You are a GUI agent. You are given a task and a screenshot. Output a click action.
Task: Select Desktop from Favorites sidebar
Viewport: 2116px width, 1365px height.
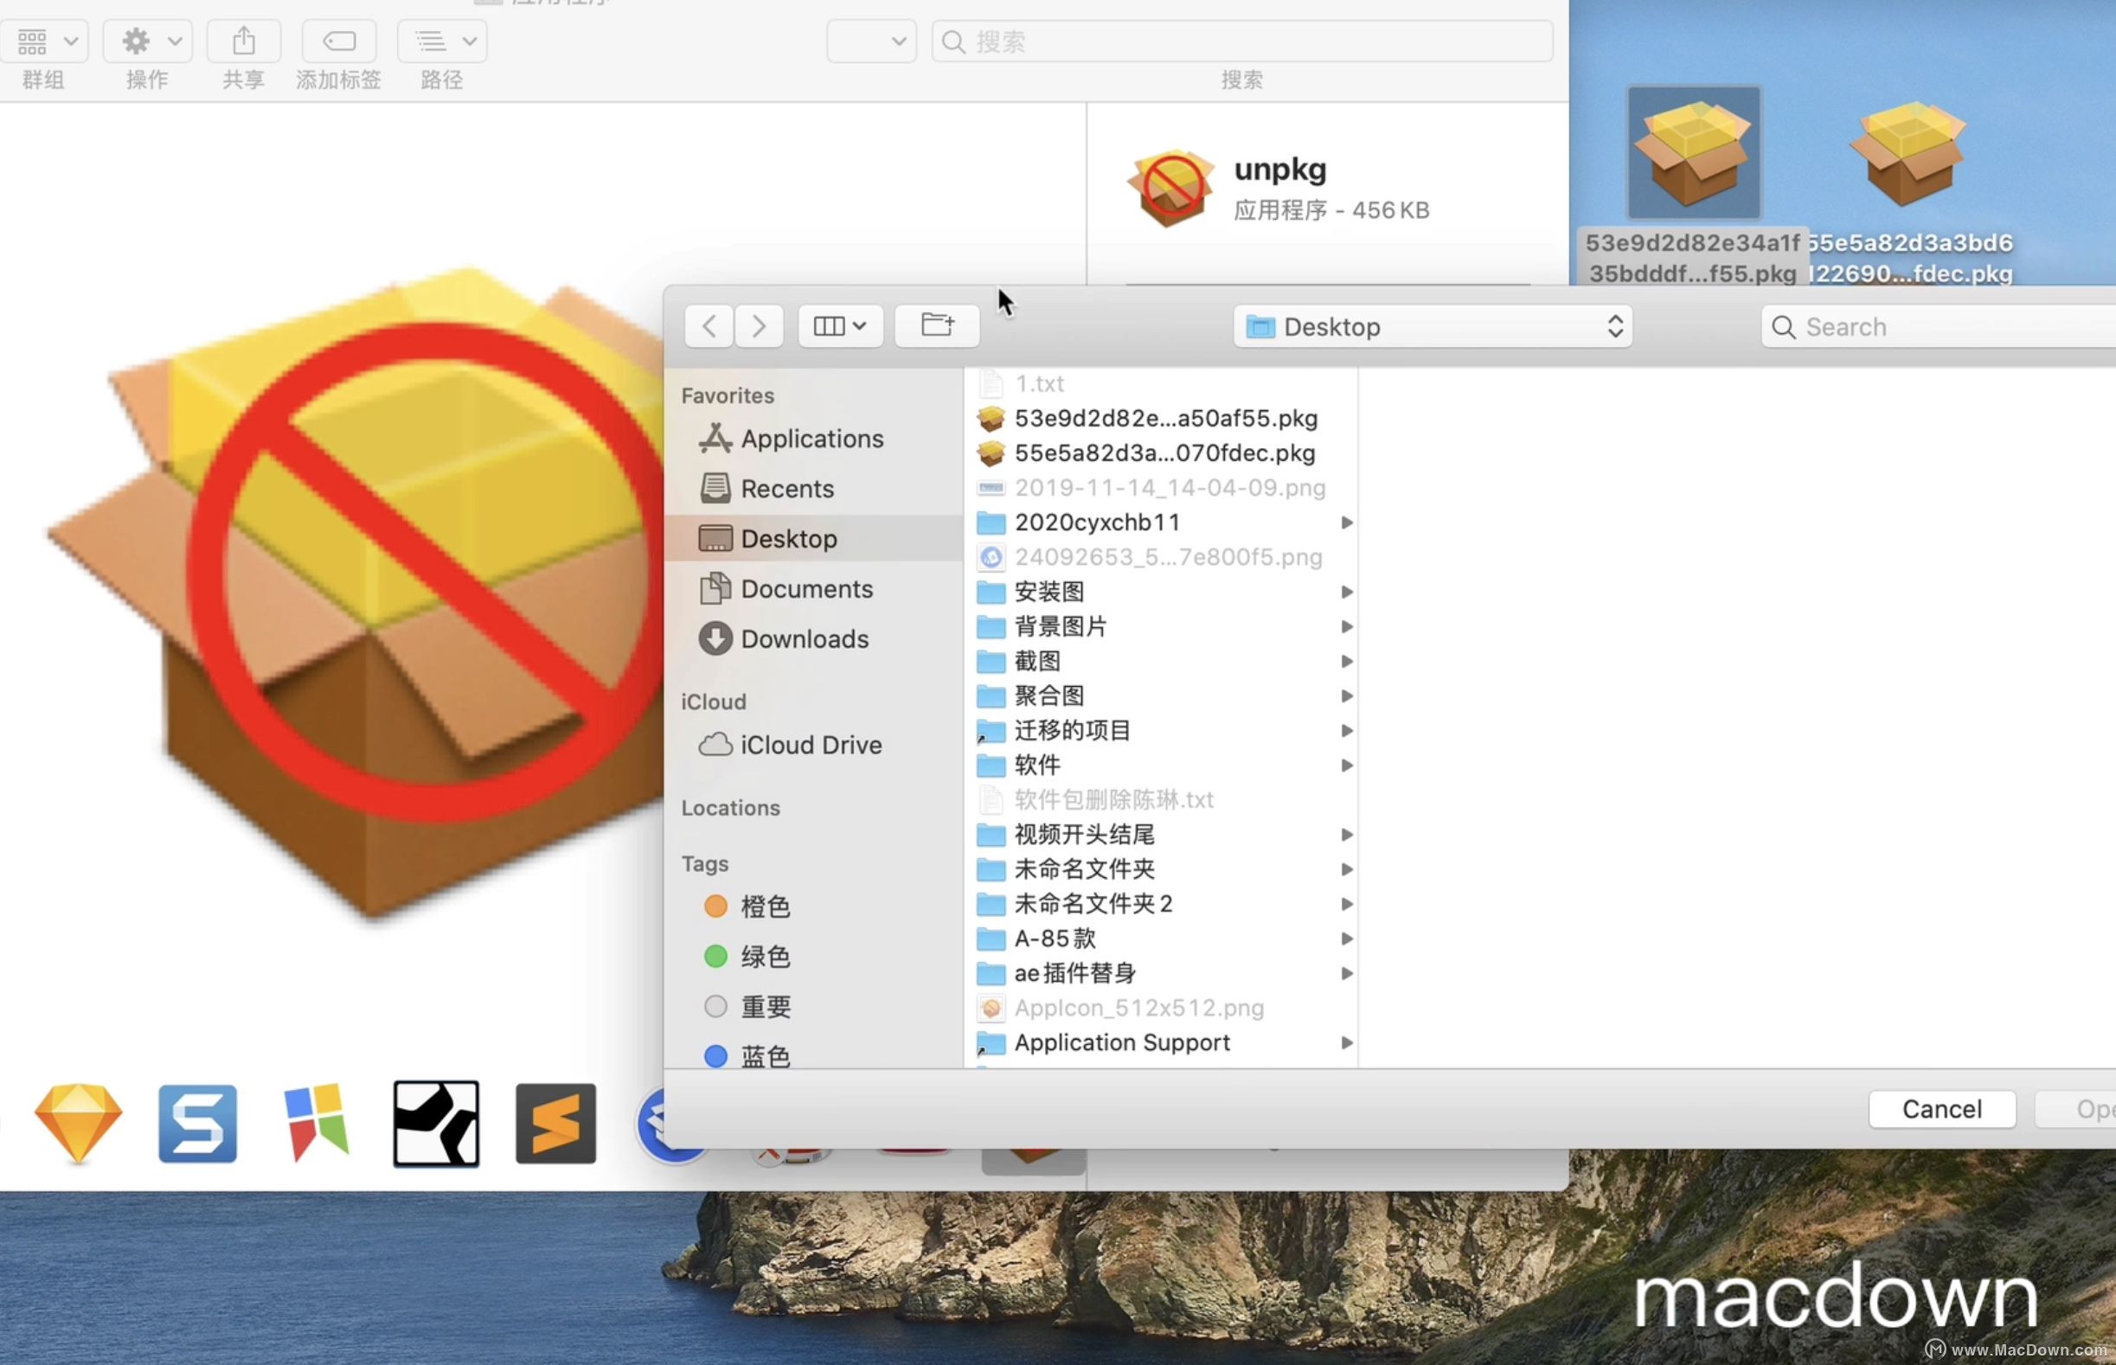pyautogui.click(x=788, y=537)
